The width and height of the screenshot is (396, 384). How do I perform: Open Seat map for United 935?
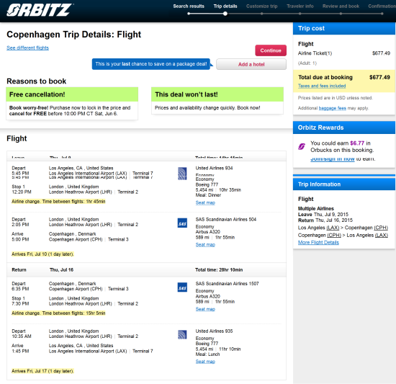[x=205, y=362]
